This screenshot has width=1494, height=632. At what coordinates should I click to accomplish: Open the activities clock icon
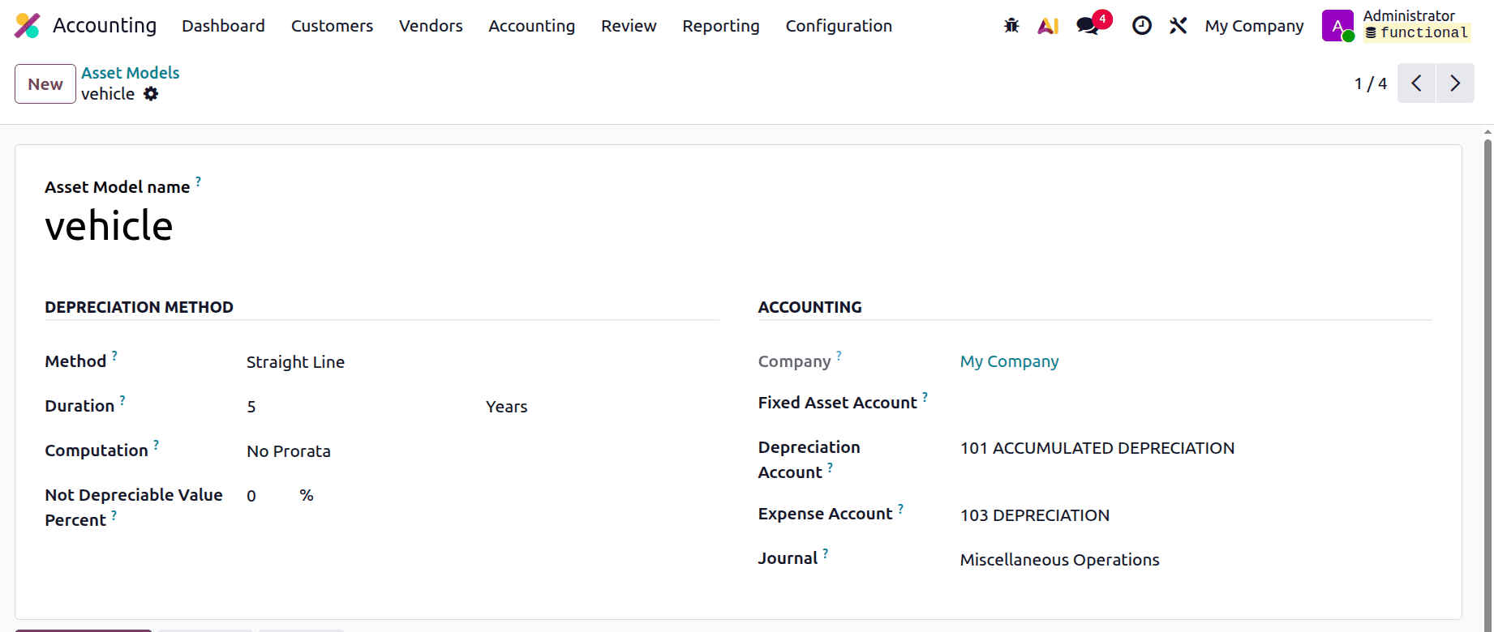1142,26
